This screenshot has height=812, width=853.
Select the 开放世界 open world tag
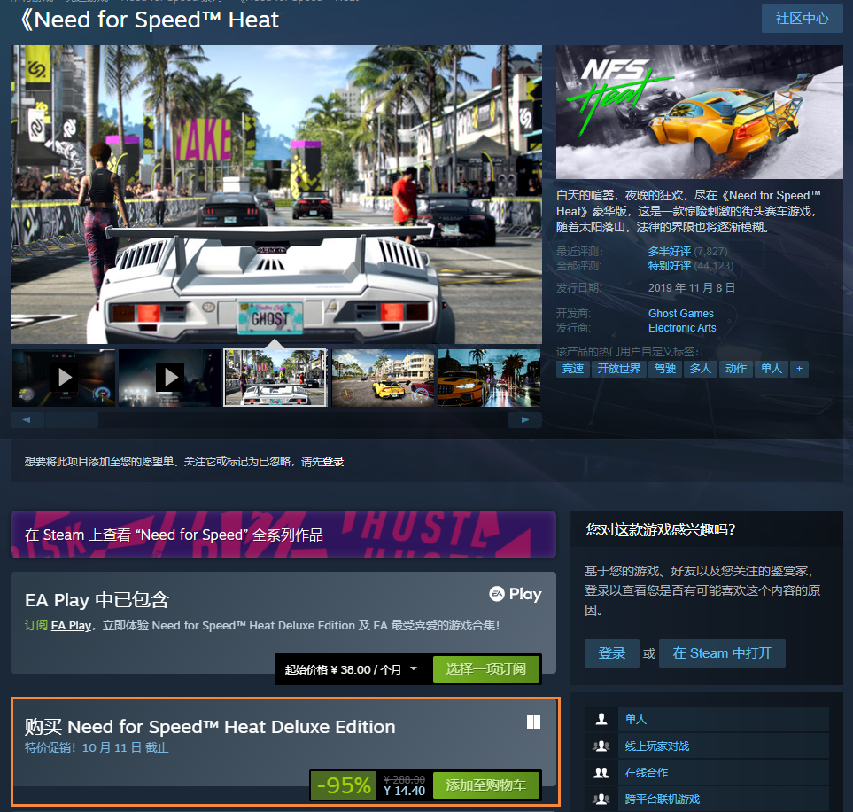[x=618, y=369]
